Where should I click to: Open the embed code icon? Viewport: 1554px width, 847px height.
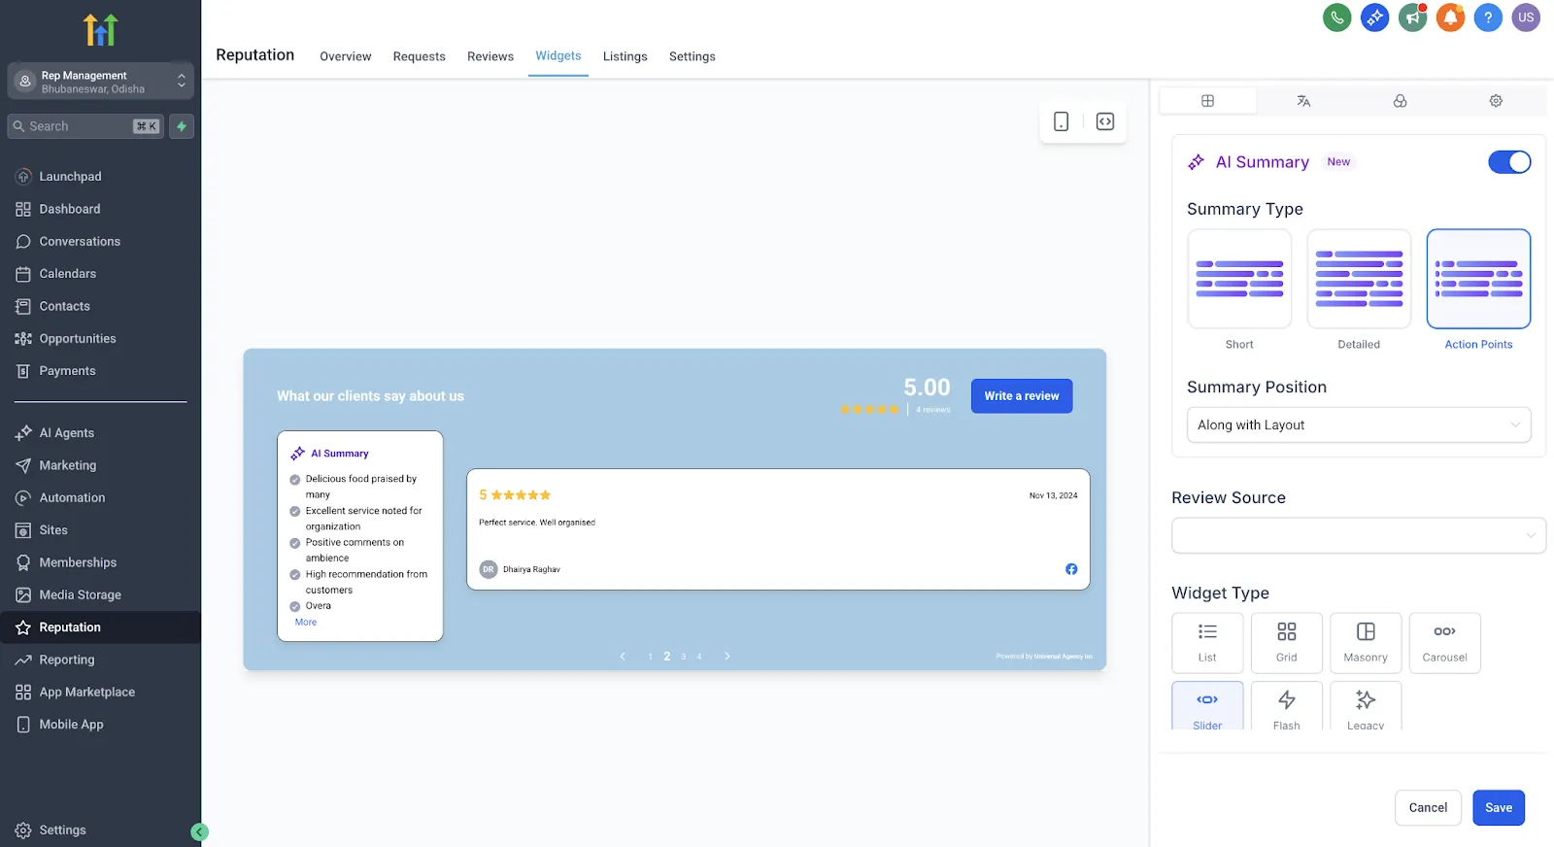tap(1105, 121)
